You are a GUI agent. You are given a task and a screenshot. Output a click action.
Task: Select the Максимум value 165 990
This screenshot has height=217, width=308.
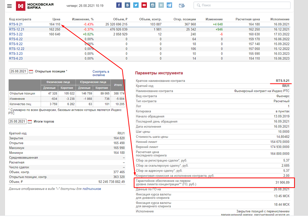pyautogui.click(x=119, y=148)
